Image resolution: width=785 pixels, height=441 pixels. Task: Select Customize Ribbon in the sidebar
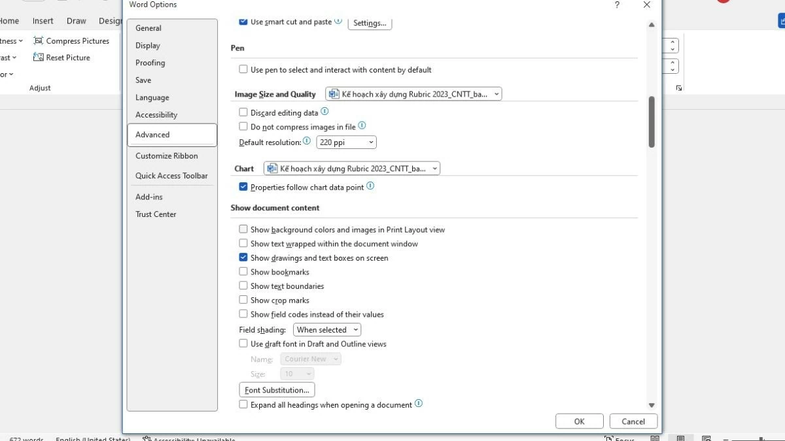[x=166, y=155]
